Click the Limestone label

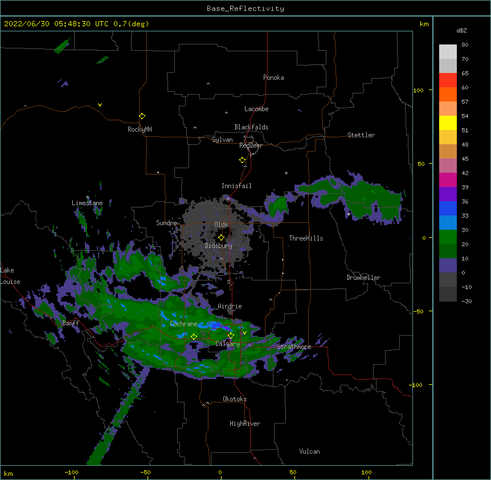coord(87,203)
